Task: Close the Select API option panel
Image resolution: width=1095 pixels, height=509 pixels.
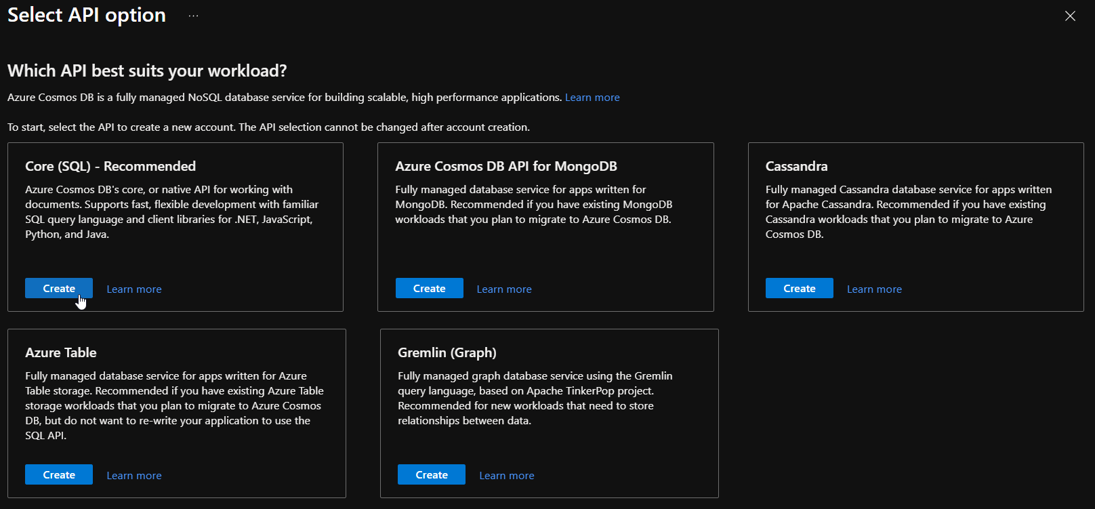Action: pyautogui.click(x=1070, y=16)
